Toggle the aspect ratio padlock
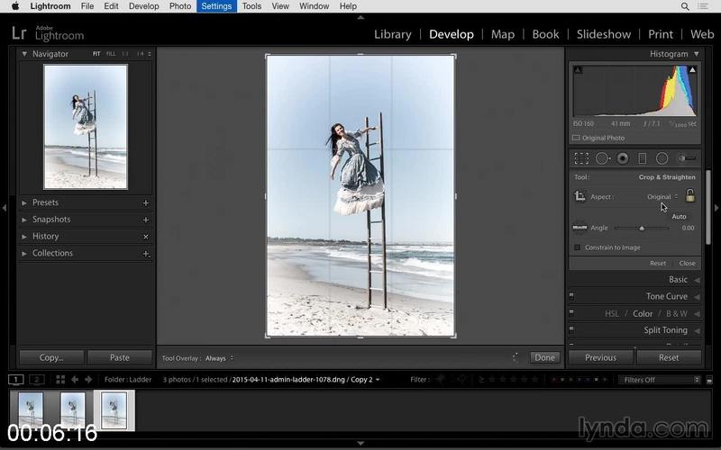 coord(689,195)
